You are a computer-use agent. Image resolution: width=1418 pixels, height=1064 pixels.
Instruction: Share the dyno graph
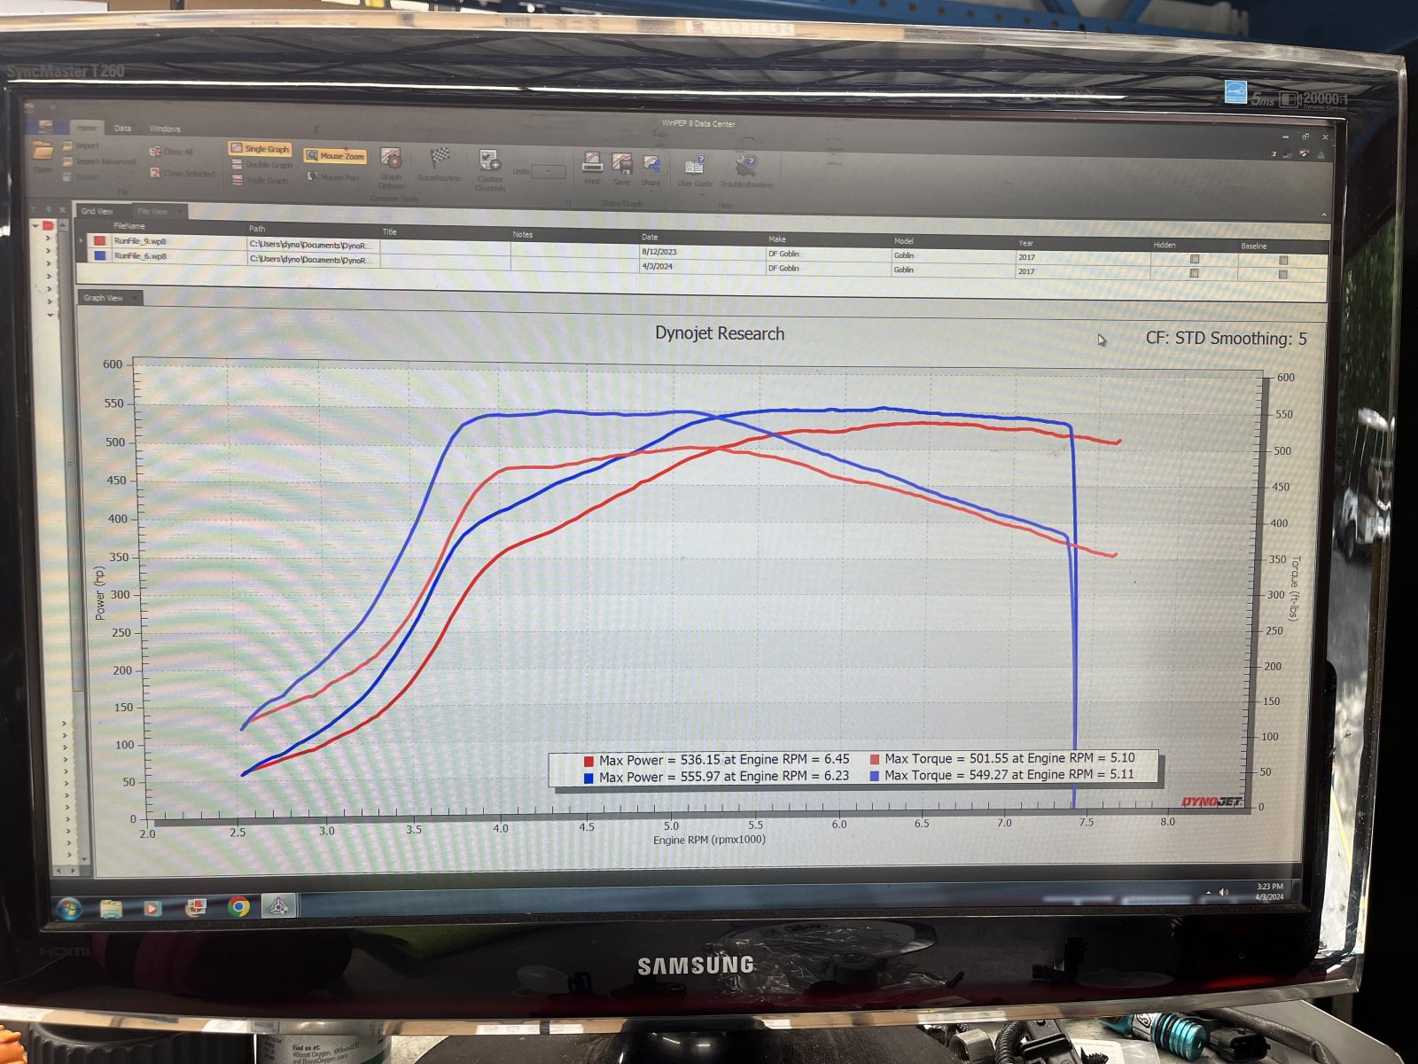point(651,169)
